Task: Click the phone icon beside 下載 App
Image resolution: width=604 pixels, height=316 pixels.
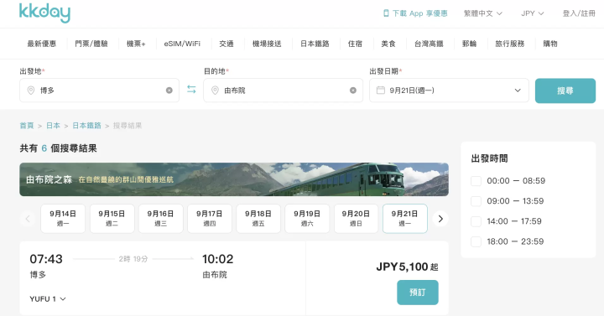Action: point(386,13)
